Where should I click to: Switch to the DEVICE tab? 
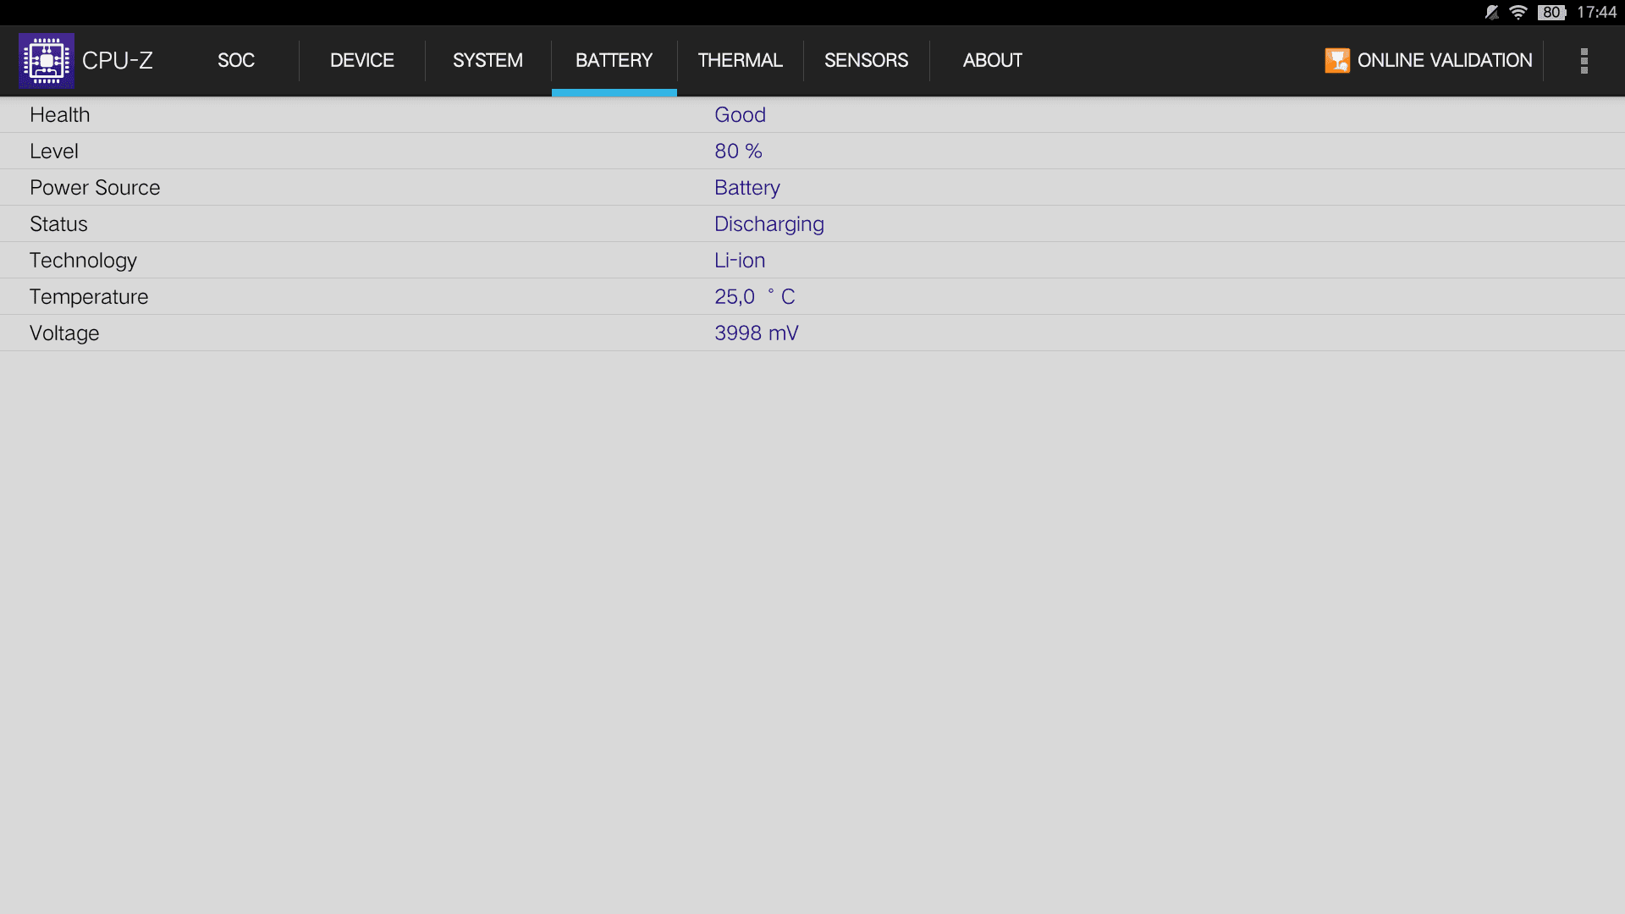click(362, 61)
